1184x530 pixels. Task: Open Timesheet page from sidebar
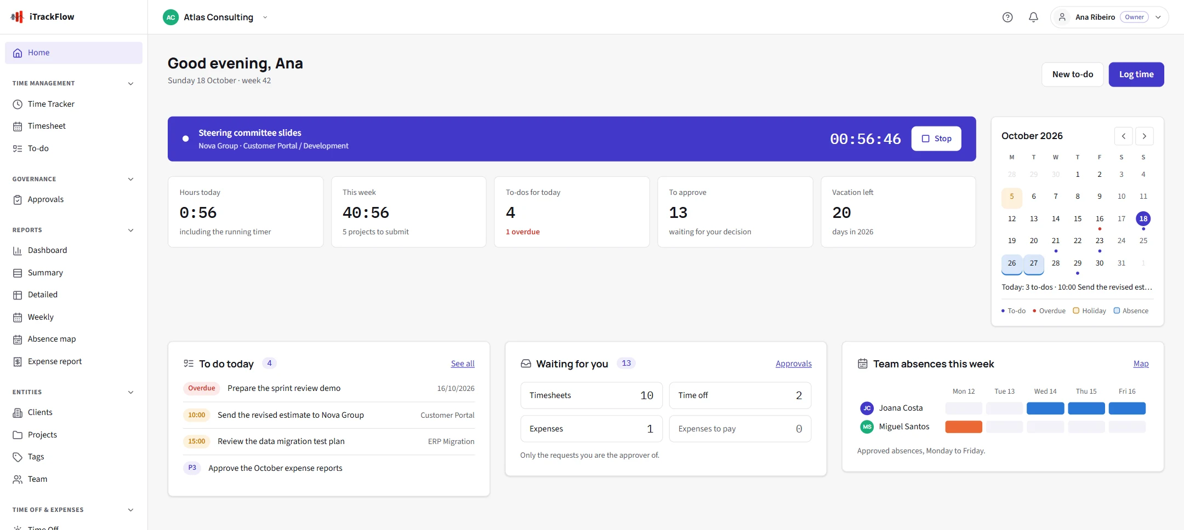click(x=74, y=126)
